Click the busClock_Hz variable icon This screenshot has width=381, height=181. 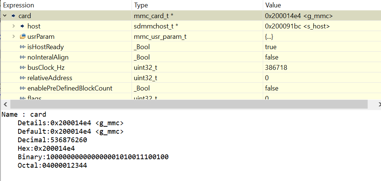(23, 68)
